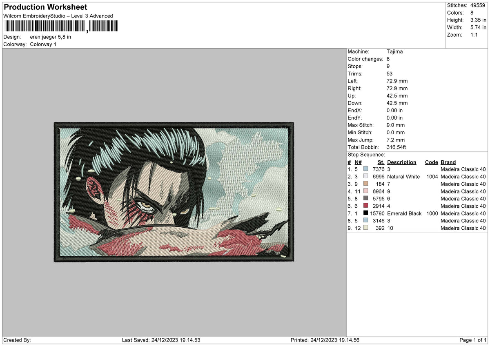Click the 'Description' column header

(402, 162)
